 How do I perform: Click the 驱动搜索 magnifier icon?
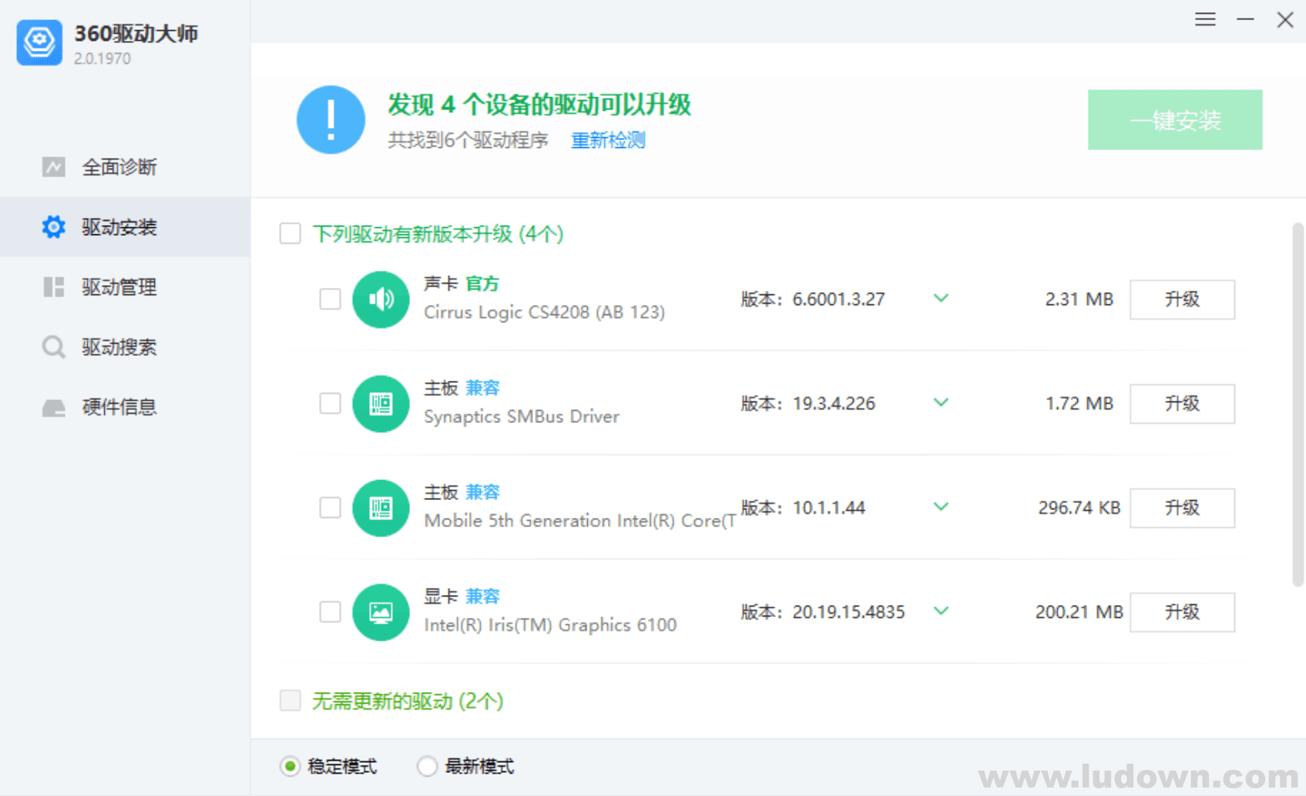click(53, 347)
